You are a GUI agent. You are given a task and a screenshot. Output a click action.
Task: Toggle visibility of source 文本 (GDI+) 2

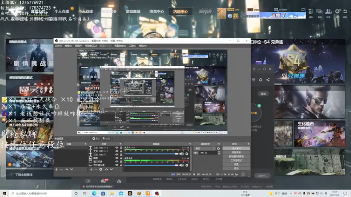(117, 151)
